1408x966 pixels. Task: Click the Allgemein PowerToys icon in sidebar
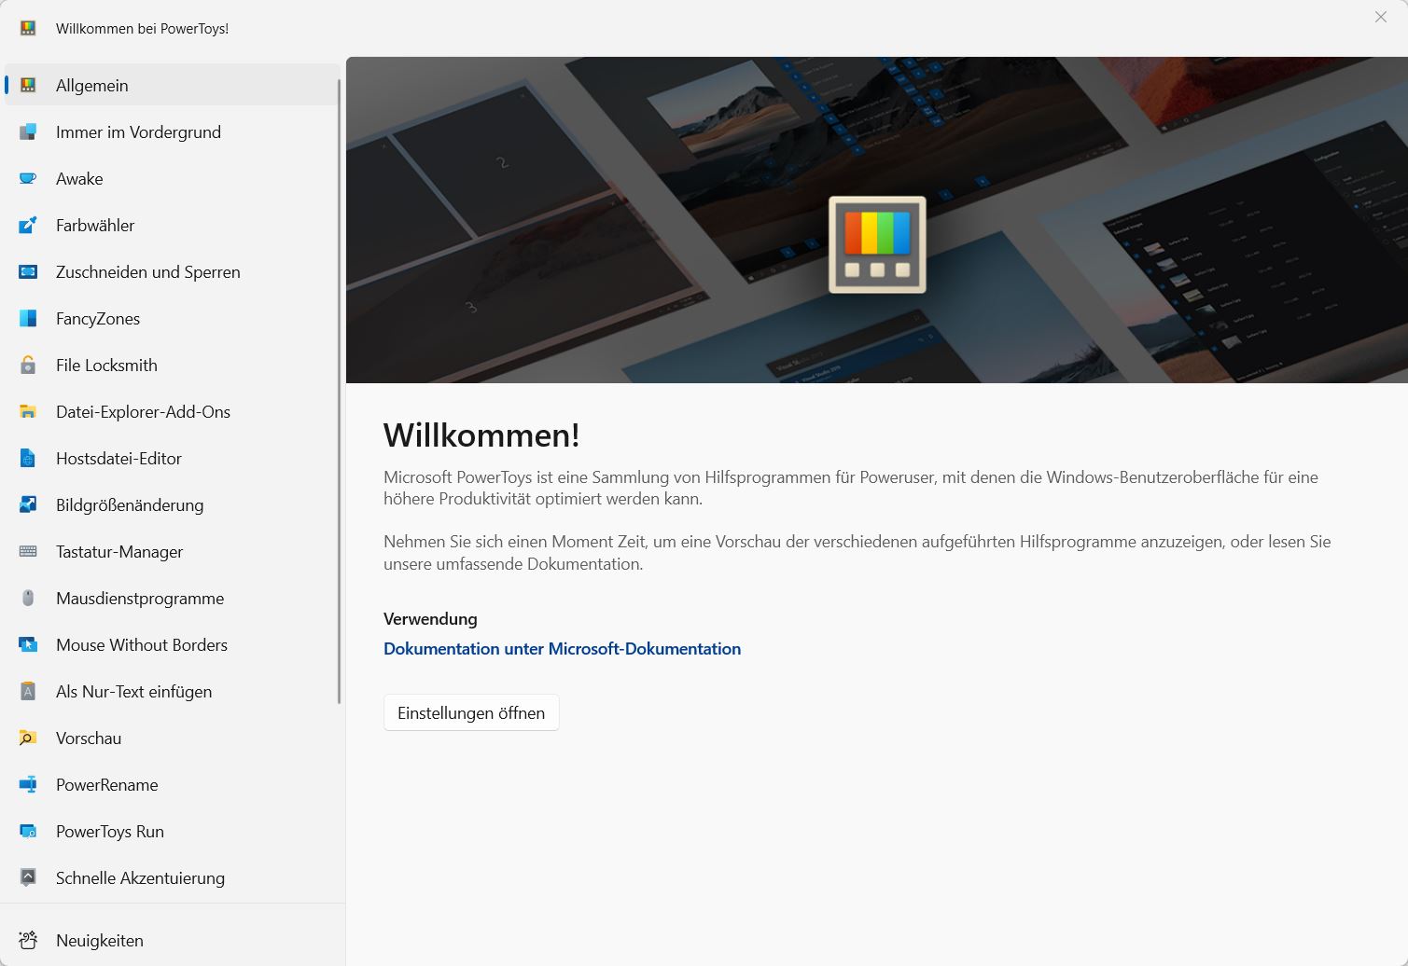click(x=28, y=85)
